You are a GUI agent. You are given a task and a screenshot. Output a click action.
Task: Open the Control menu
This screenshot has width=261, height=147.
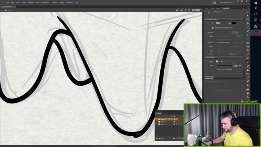54,3
